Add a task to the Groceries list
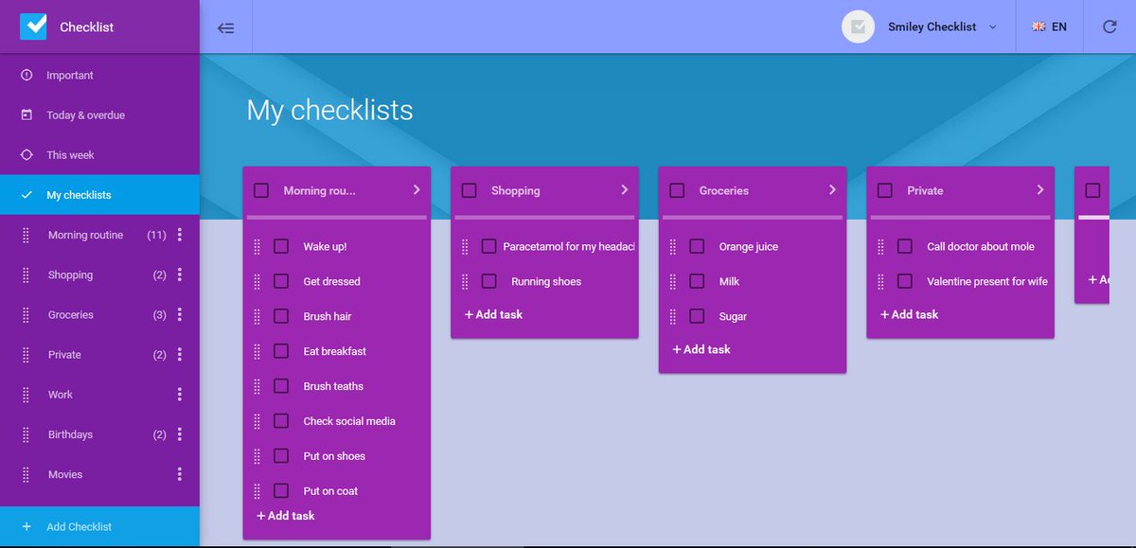This screenshot has width=1136, height=548. coord(701,348)
